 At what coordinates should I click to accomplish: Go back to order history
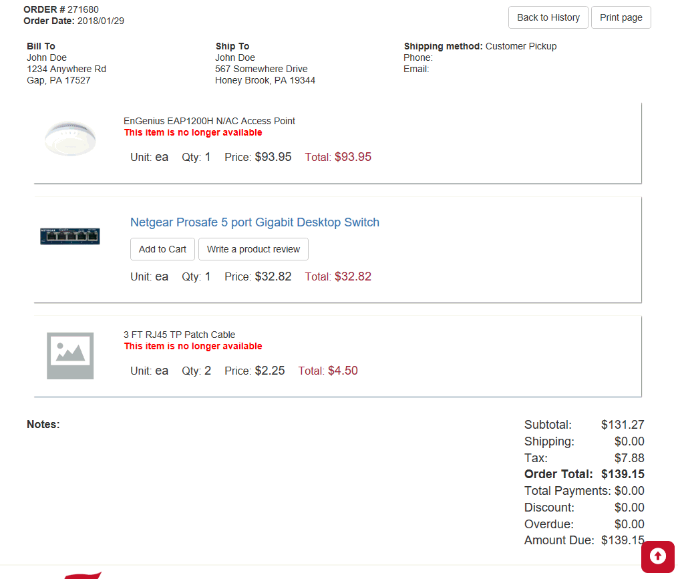pyautogui.click(x=548, y=17)
